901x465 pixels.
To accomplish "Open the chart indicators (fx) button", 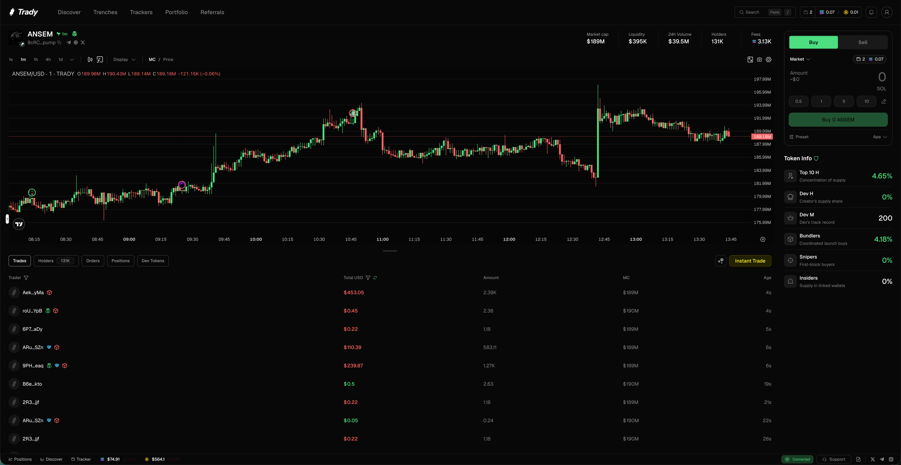I will click(x=100, y=59).
